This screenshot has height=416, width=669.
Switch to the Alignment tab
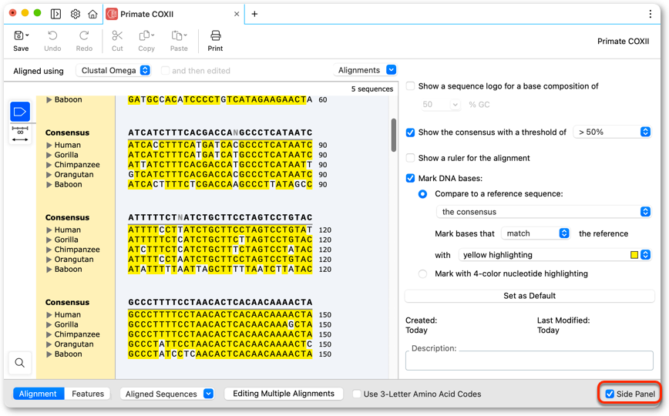38,394
